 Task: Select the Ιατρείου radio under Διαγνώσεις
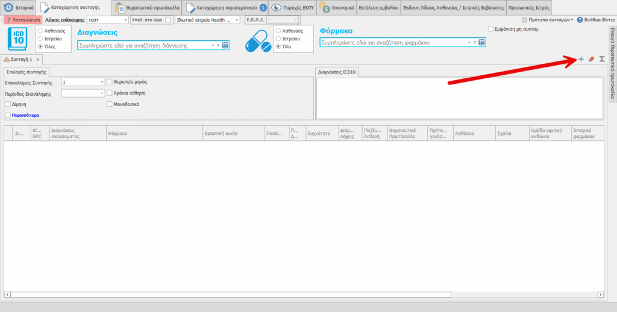pyautogui.click(x=40, y=37)
